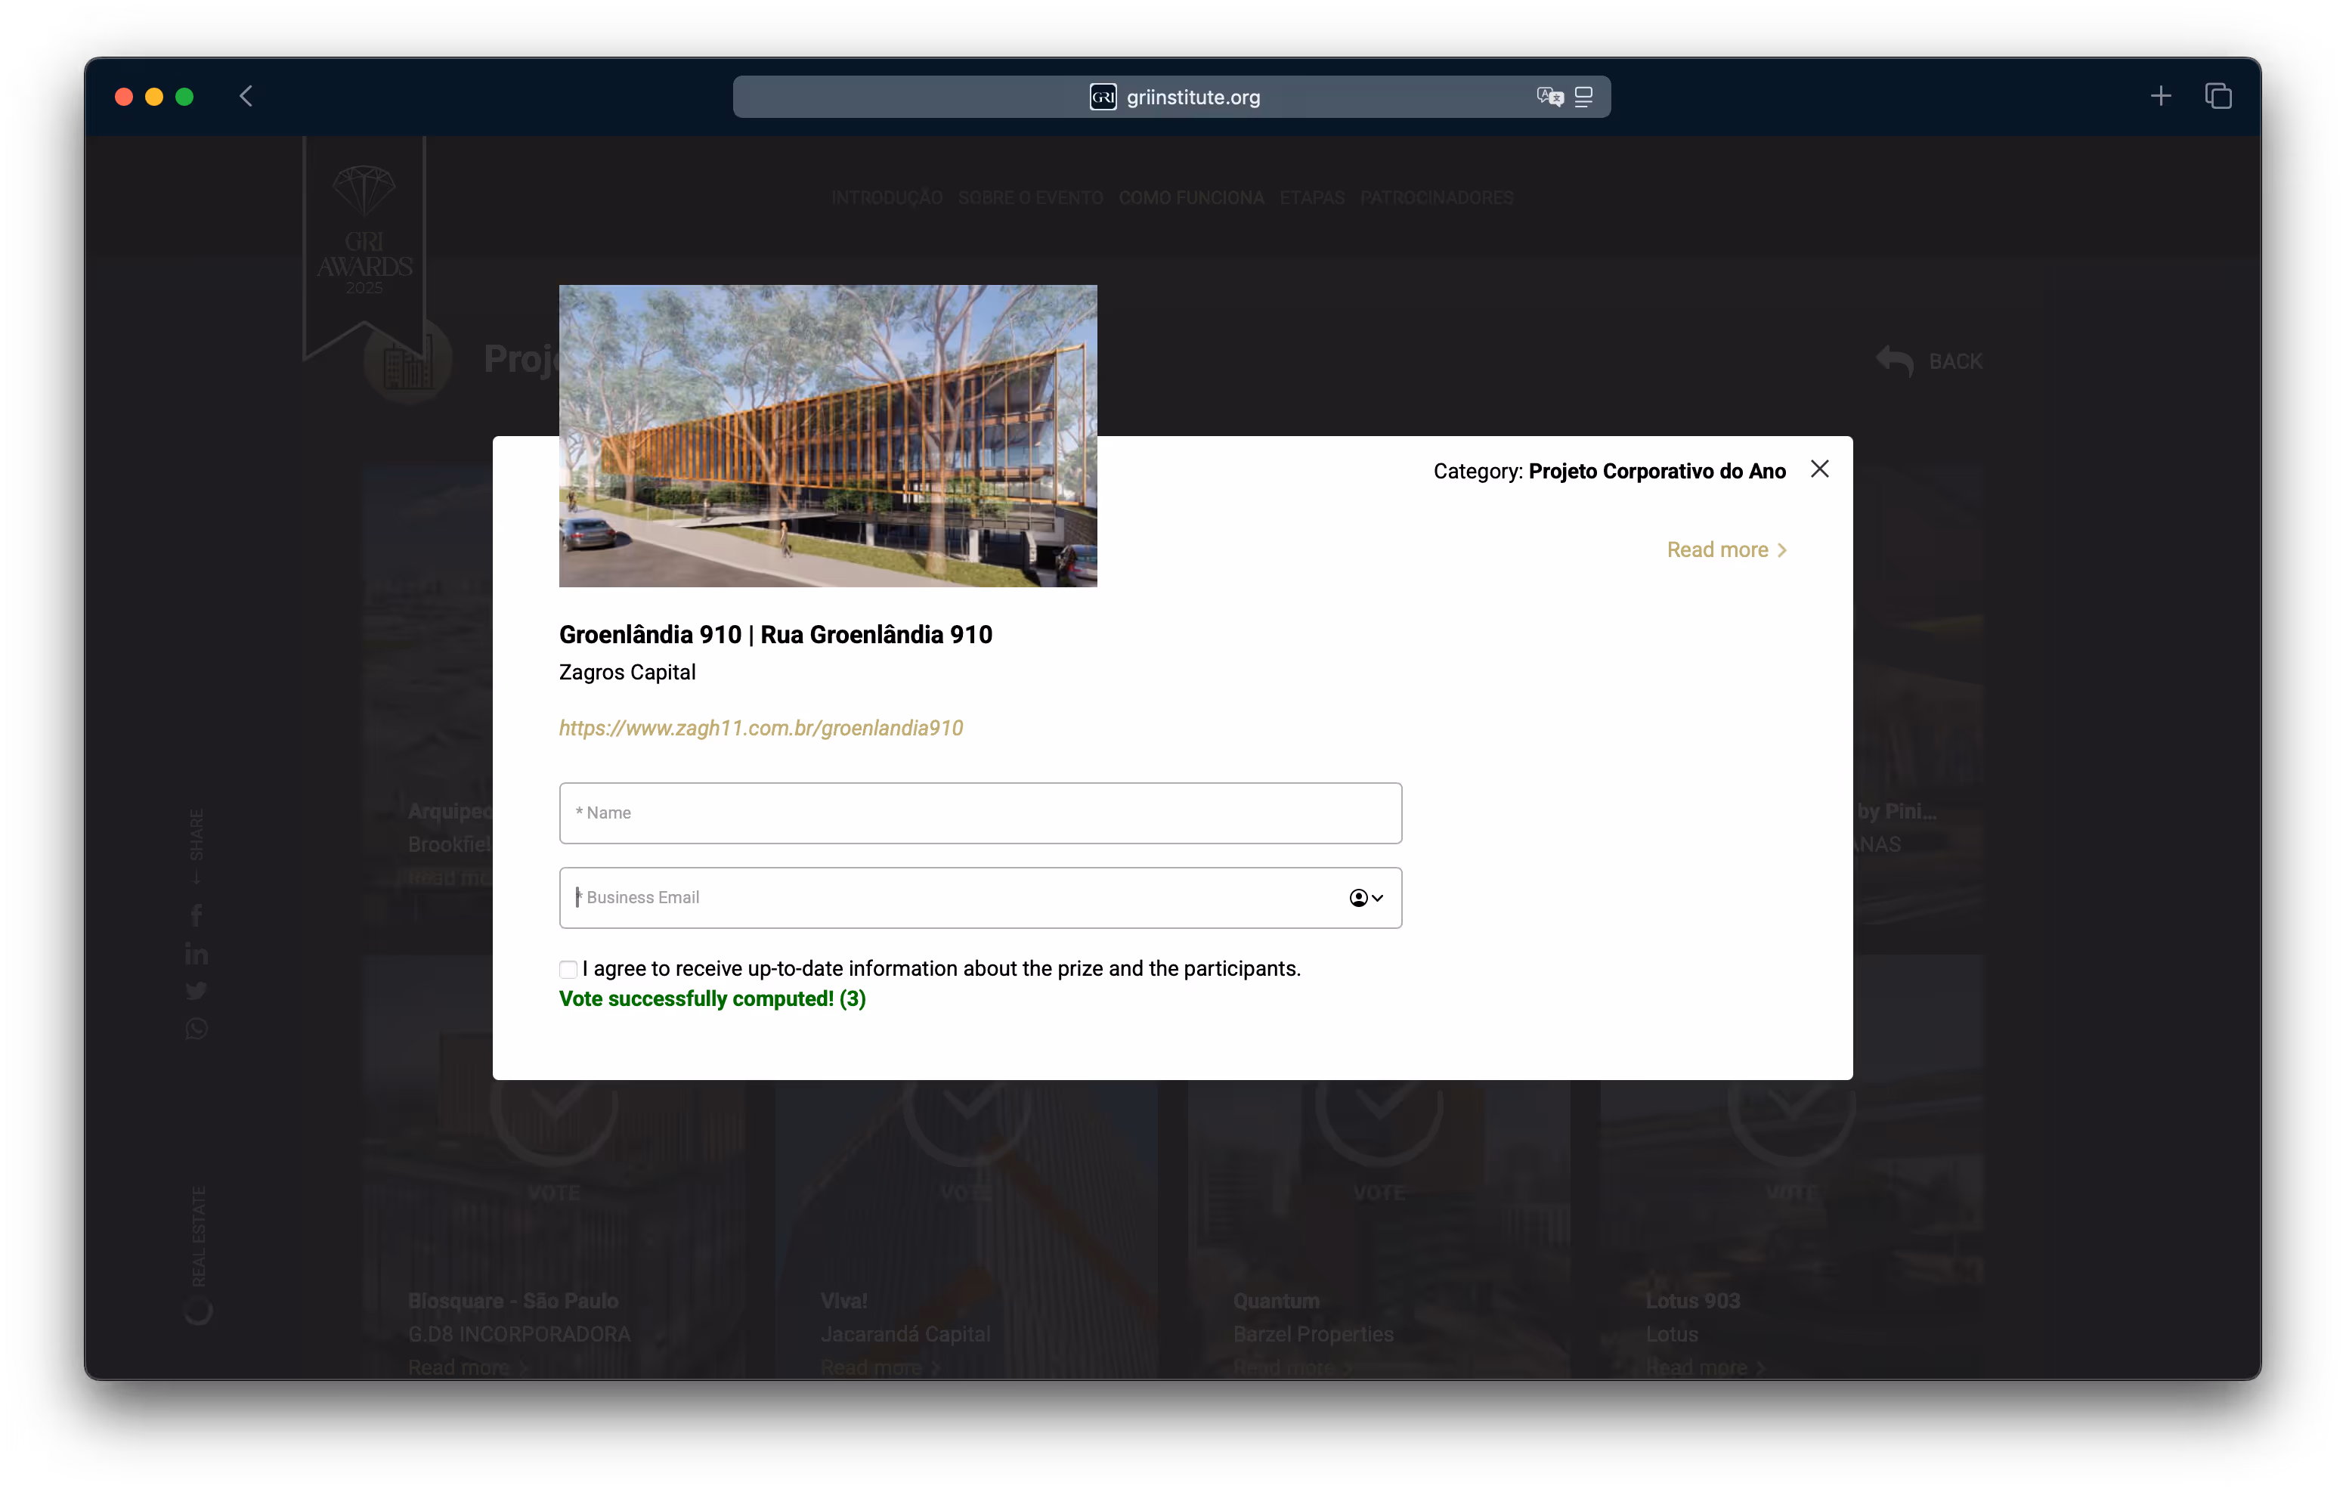Viewport: 2346px width, 1492px height.
Task: Focus the Name input field
Action: point(980,813)
